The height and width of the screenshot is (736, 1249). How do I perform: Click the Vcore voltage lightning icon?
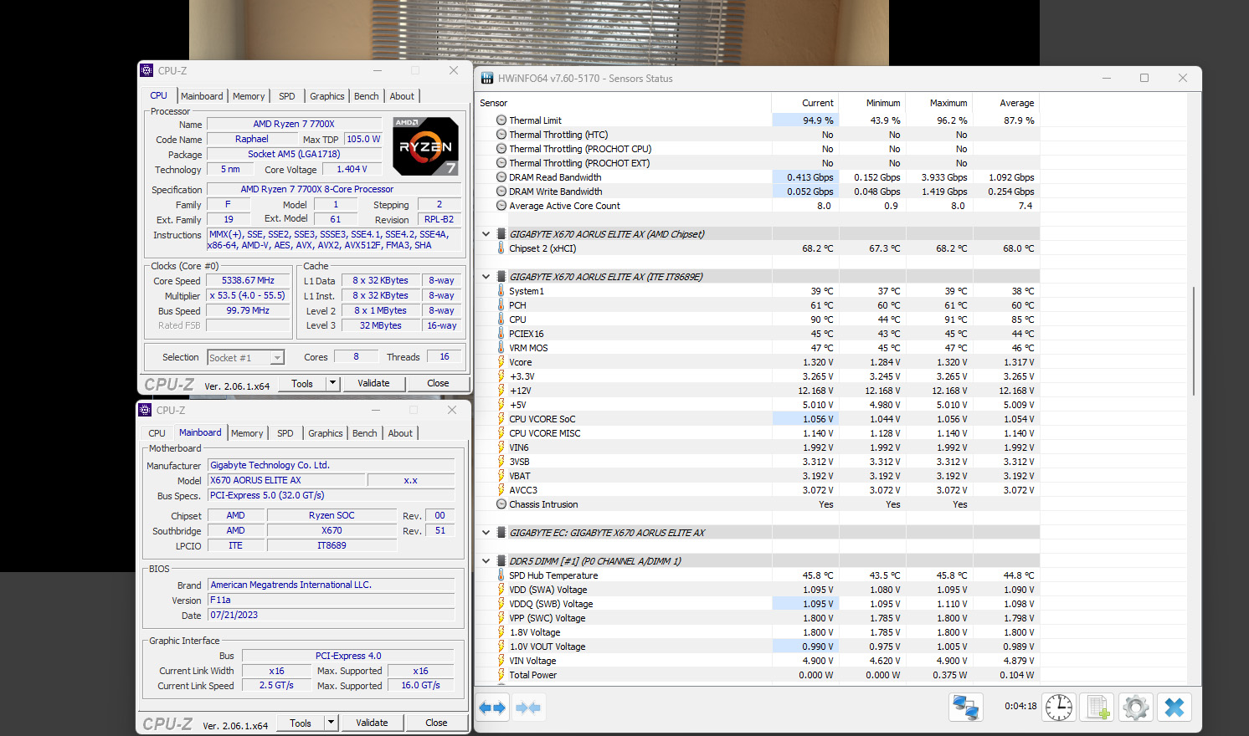pyautogui.click(x=501, y=362)
